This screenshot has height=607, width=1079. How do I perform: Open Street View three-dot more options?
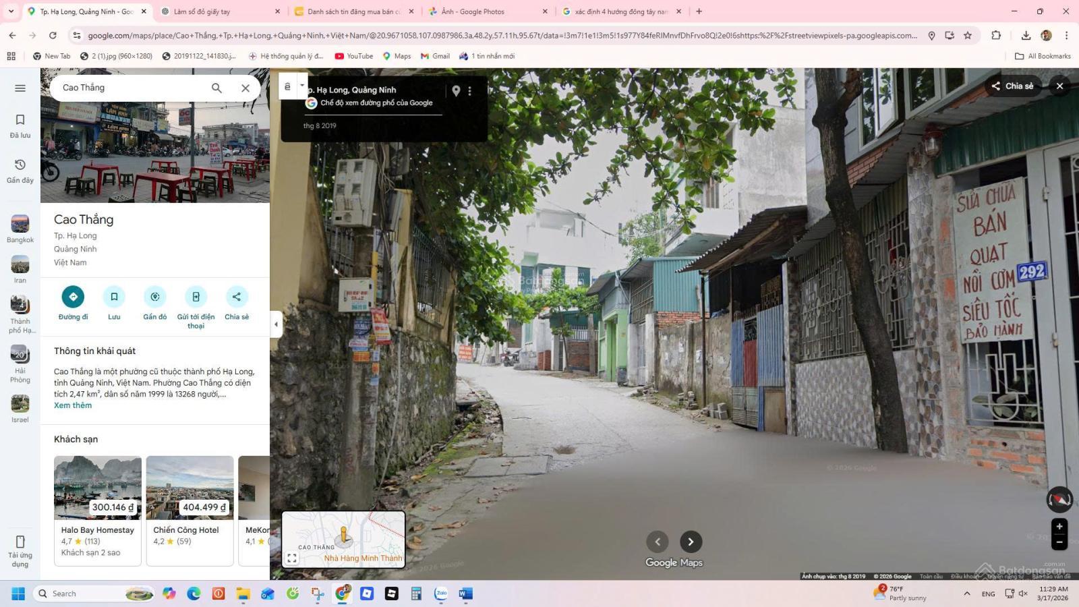click(x=470, y=91)
